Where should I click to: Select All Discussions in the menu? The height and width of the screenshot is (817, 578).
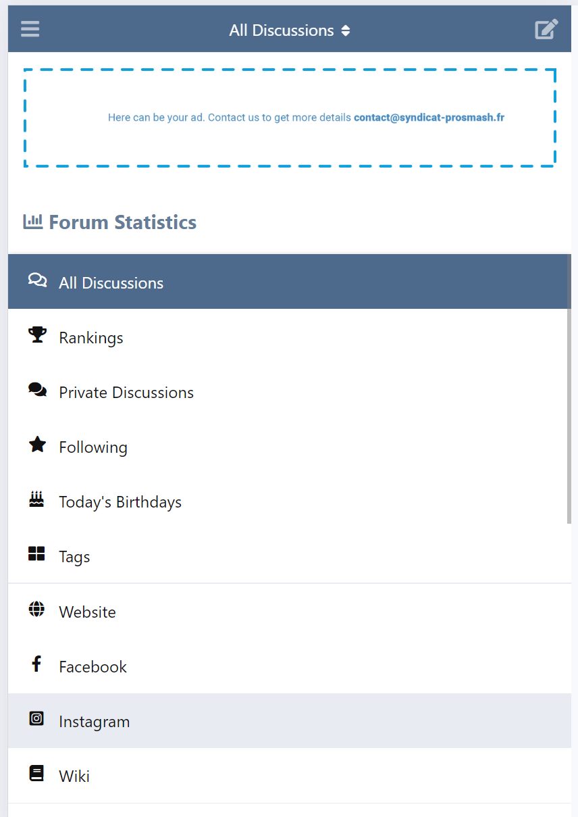coord(290,282)
